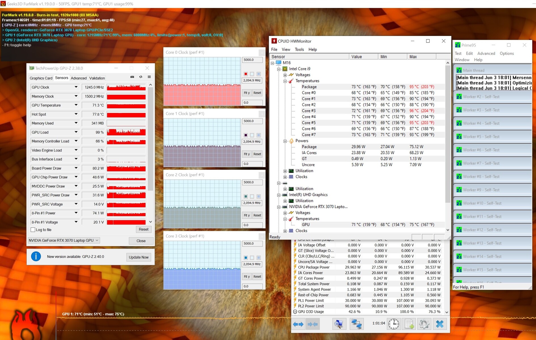Open the Tools menu in HWMonitor
Viewport: 536px width, 340px height.
point(299,49)
